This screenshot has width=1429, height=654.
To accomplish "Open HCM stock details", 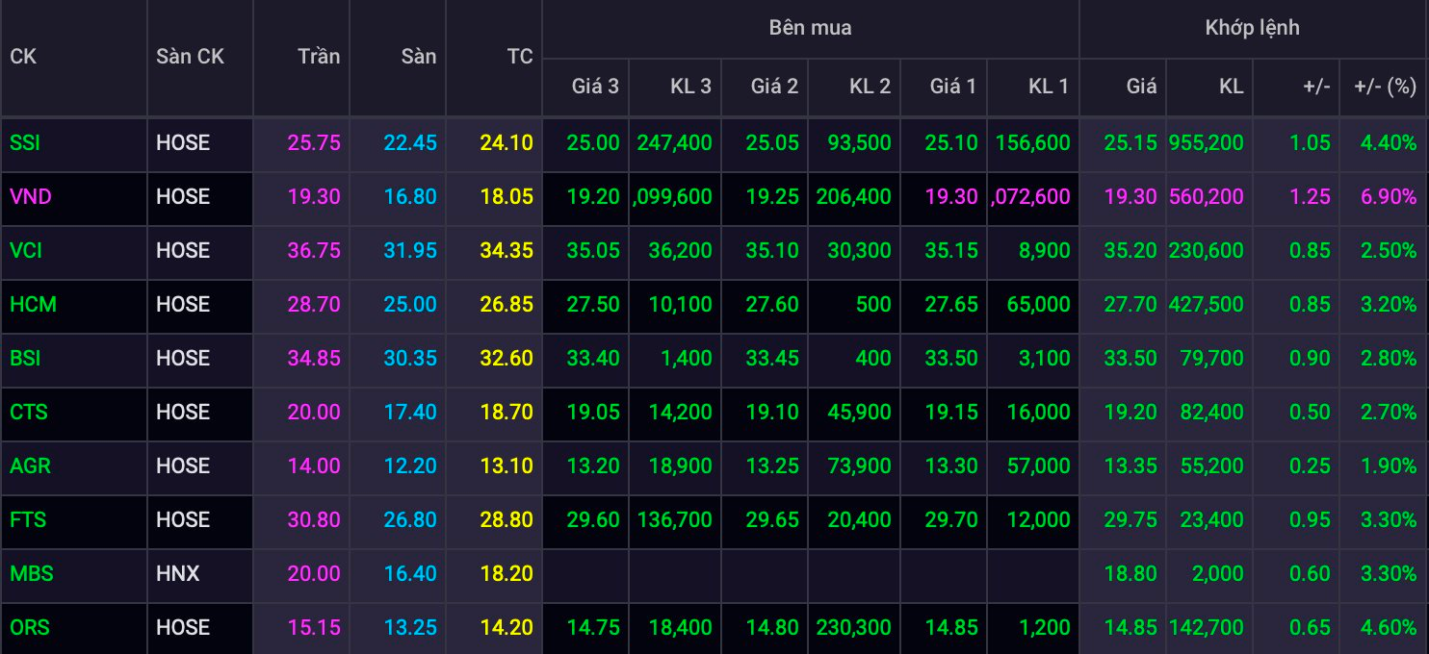I will pyautogui.click(x=33, y=305).
